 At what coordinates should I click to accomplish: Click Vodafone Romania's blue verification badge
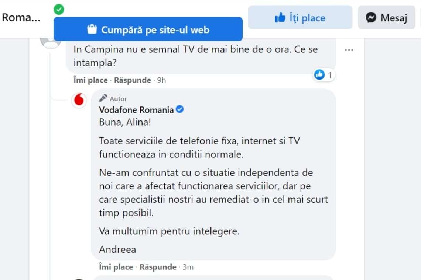pyautogui.click(x=179, y=109)
